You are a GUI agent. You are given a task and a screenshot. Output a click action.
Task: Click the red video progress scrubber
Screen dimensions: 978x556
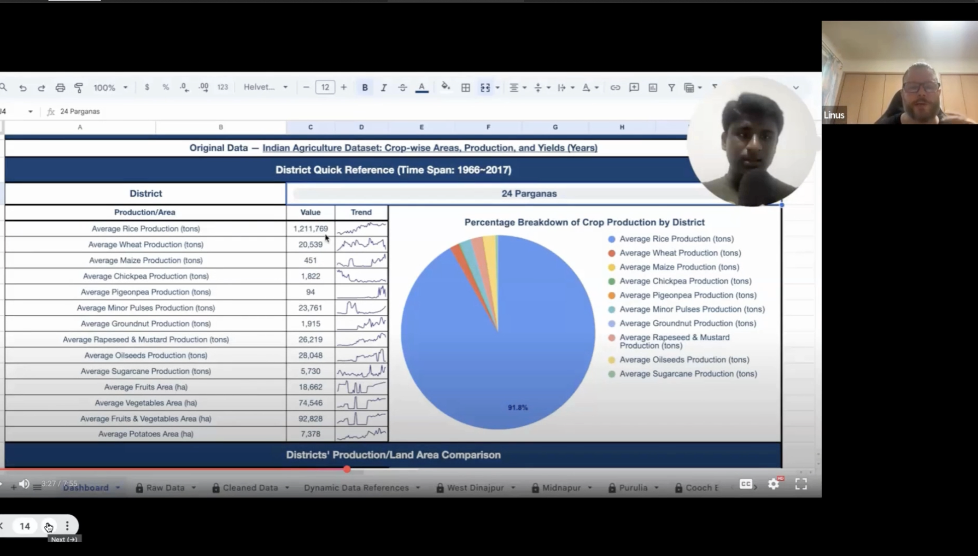pyautogui.click(x=347, y=469)
